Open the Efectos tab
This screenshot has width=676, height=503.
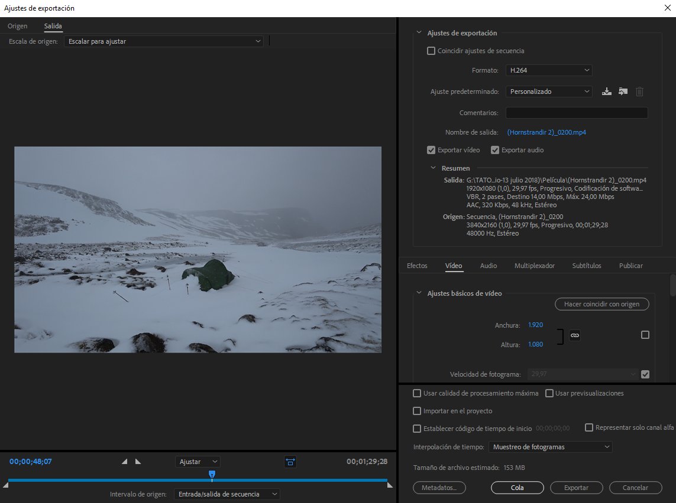point(417,266)
